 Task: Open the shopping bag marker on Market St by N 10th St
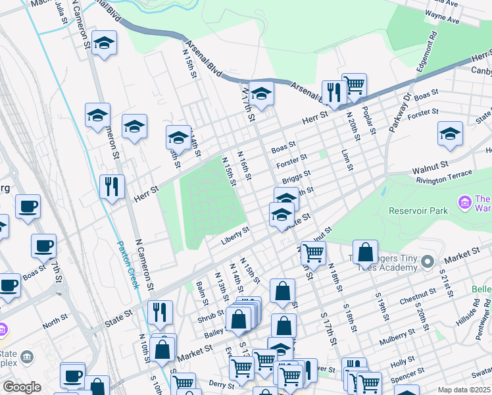pyautogui.click(x=162, y=351)
